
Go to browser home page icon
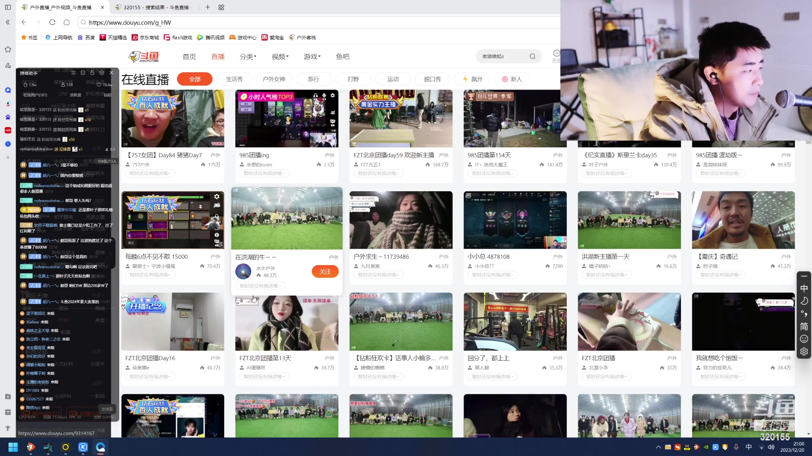(66, 22)
